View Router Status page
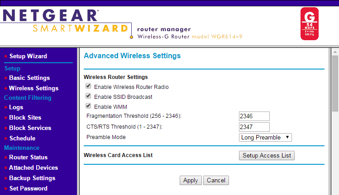This screenshot has height=195, width=339. click(28, 157)
